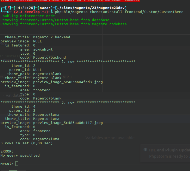The height and width of the screenshot is (171, 190).
Task: Select 'Removing frontend/Custom/CustomTheme from database' line
Action: (x=55, y=20)
